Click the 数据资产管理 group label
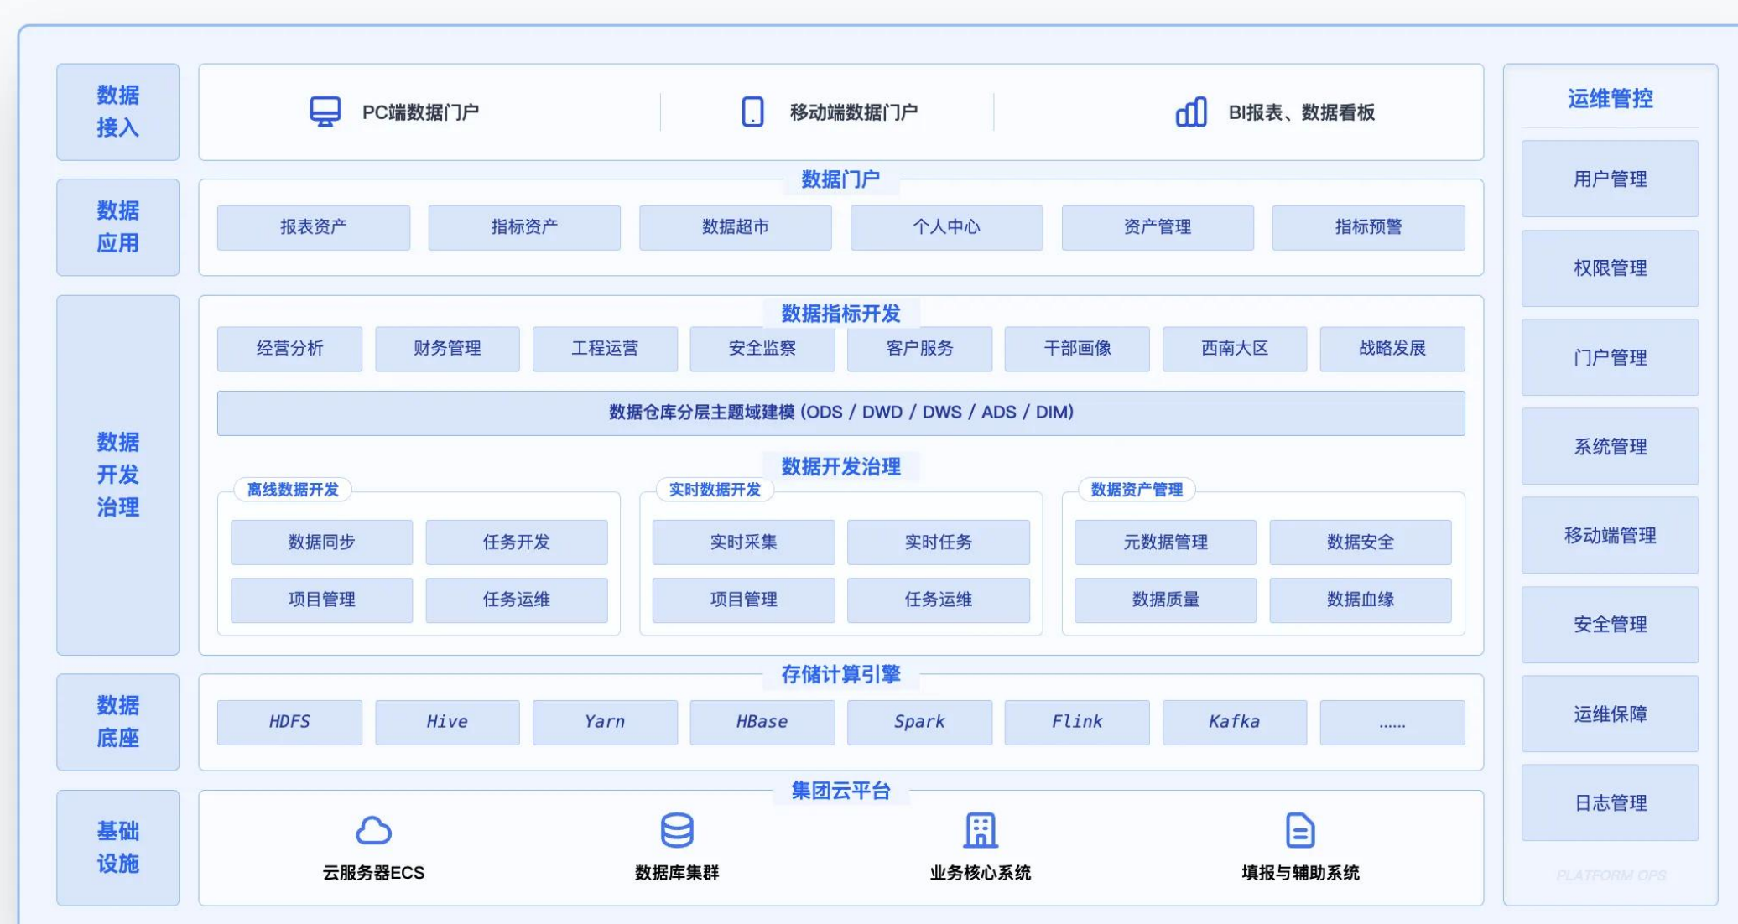The width and height of the screenshot is (1738, 924). point(1137,490)
